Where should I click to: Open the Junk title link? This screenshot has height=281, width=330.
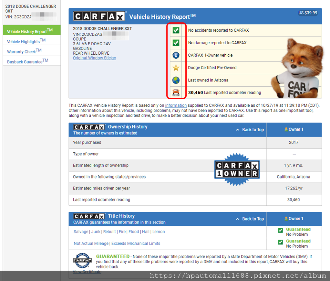[96, 232]
